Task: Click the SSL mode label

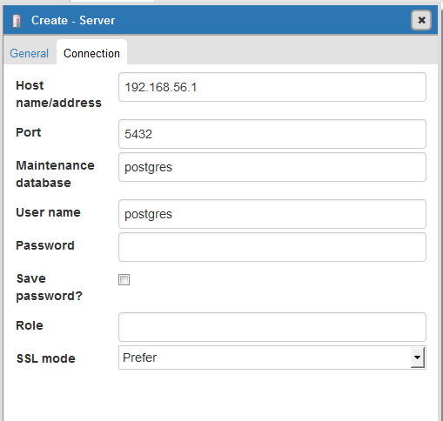Action: (x=46, y=358)
